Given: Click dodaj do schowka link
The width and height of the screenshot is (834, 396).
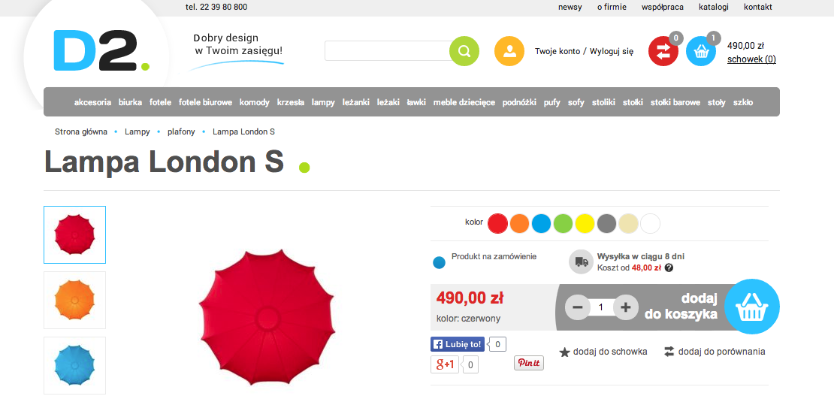Looking at the screenshot, I should 603,352.
